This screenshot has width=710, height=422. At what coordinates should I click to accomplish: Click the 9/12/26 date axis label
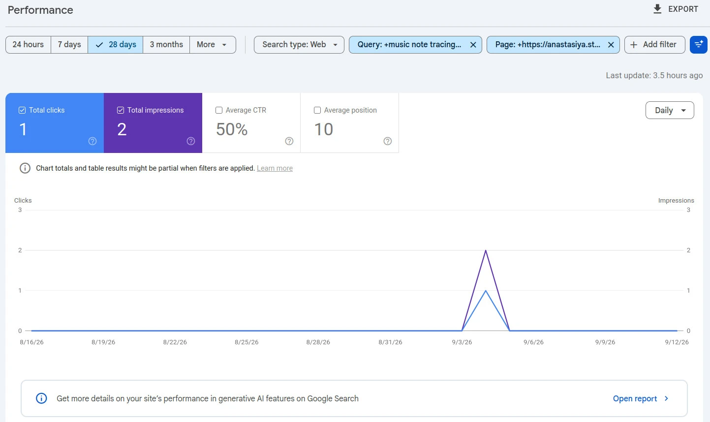tap(677, 342)
